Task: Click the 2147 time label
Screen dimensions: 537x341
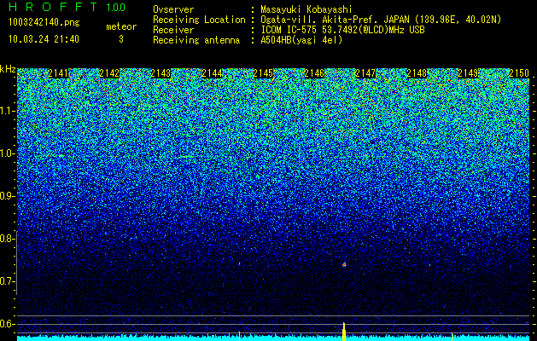Action: pyautogui.click(x=365, y=73)
